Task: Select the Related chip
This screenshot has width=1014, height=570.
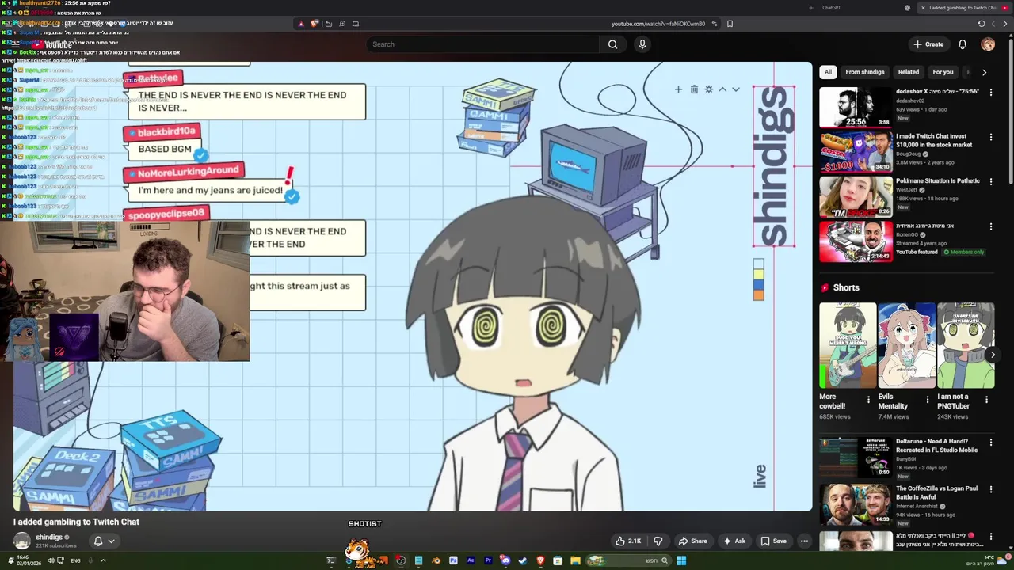Action: (x=909, y=72)
